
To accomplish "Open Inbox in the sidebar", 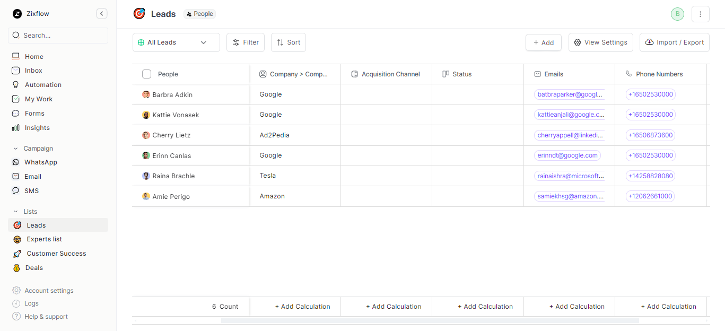I will click(x=33, y=71).
